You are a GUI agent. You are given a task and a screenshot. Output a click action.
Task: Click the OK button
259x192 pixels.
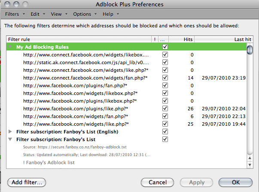[x=235, y=182]
